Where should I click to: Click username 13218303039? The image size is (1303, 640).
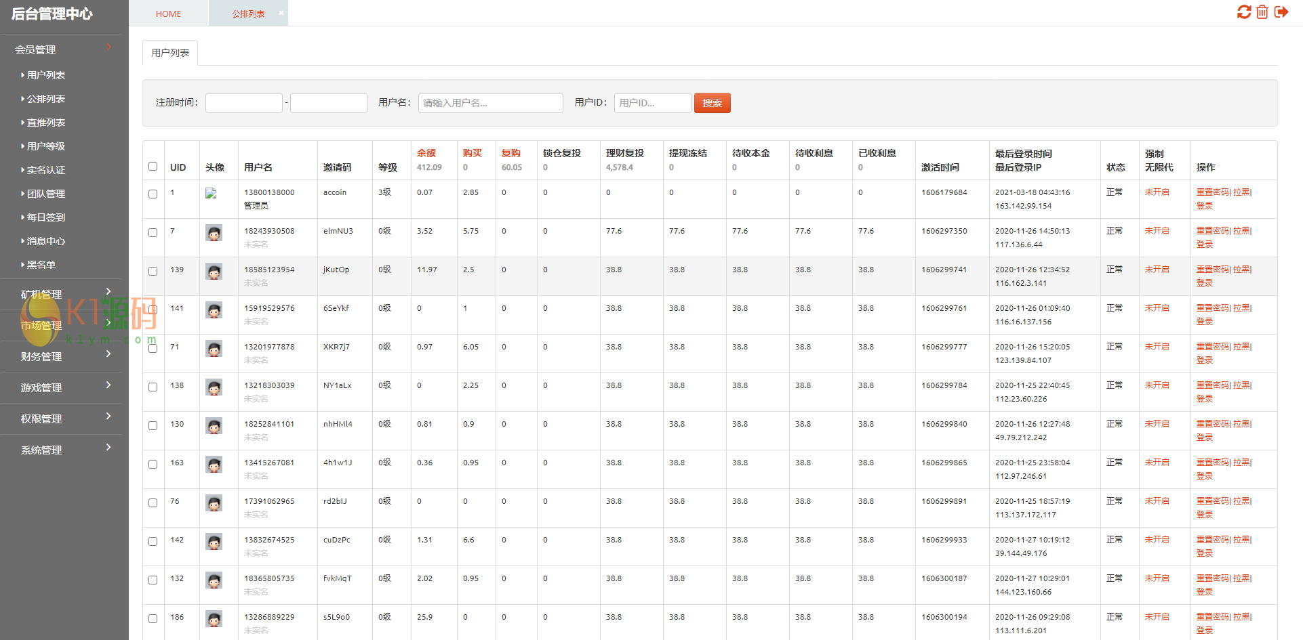[269, 385]
